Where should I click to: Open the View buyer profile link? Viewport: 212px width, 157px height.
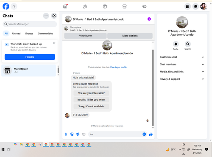point(118,67)
